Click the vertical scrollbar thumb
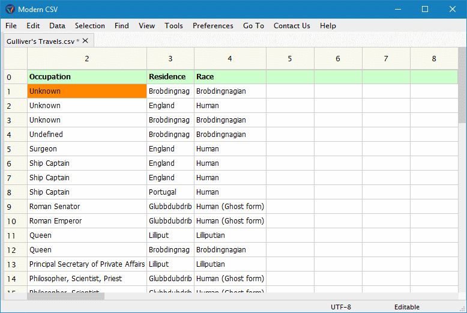 coord(462,85)
